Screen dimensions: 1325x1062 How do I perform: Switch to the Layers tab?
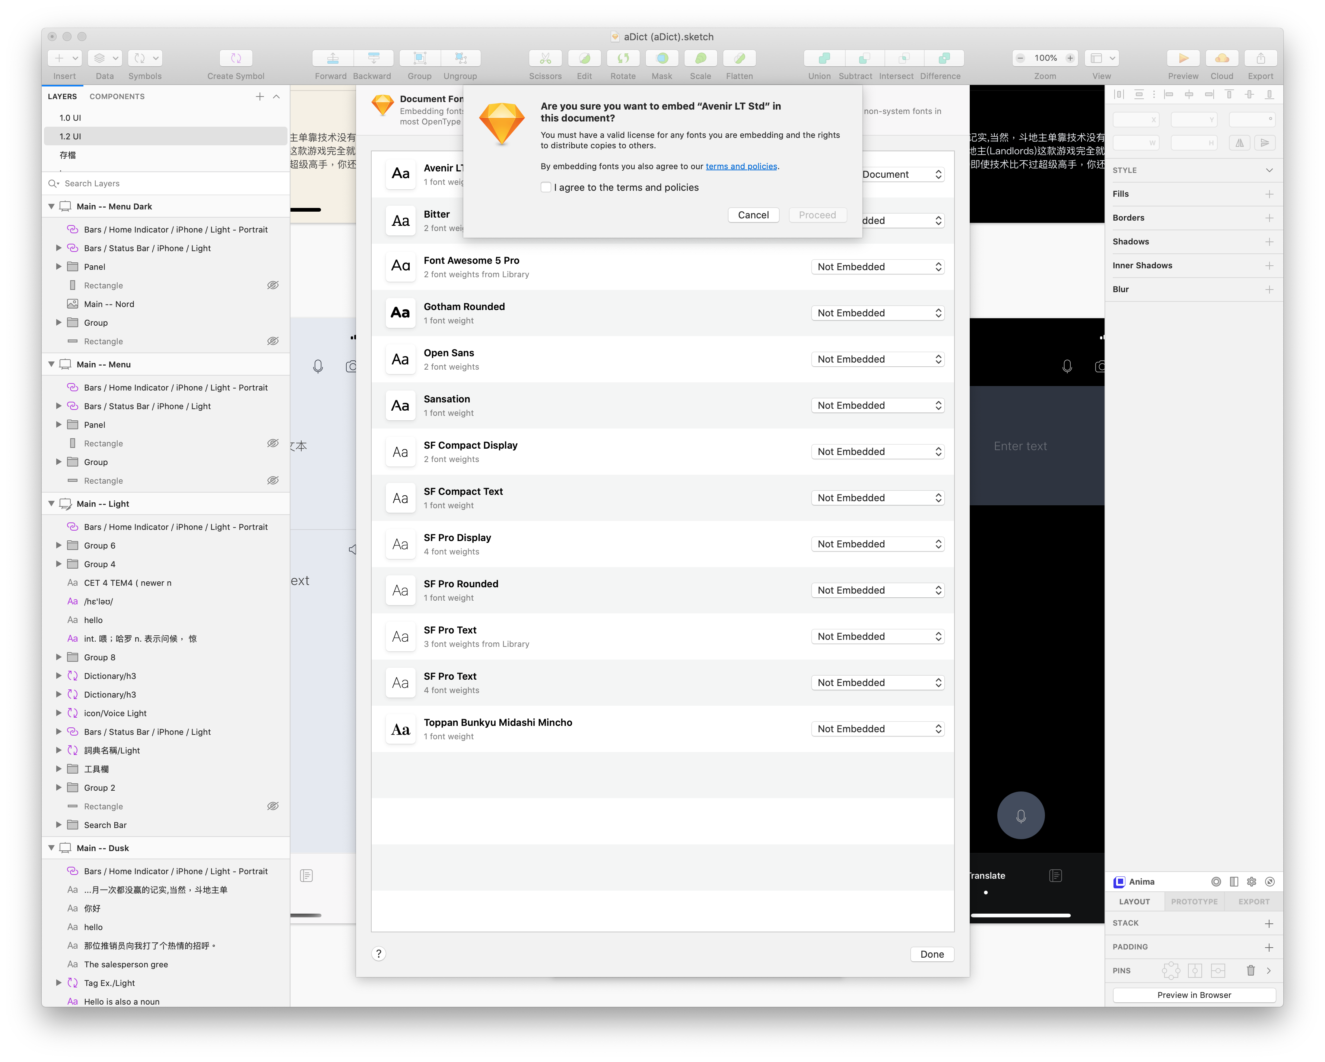62,97
